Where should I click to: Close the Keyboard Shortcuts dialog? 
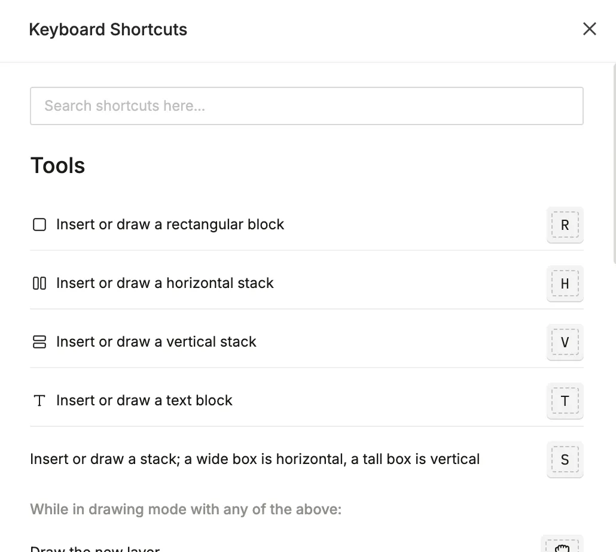(589, 29)
